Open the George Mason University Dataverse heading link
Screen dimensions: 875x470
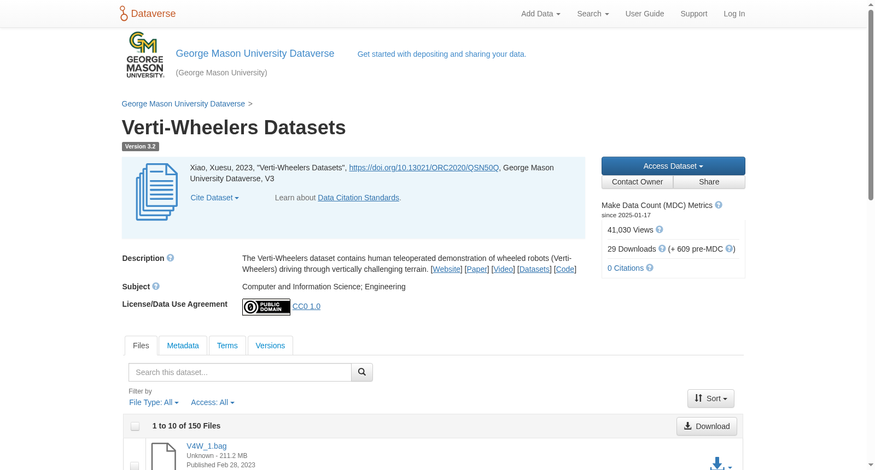coord(255,53)
